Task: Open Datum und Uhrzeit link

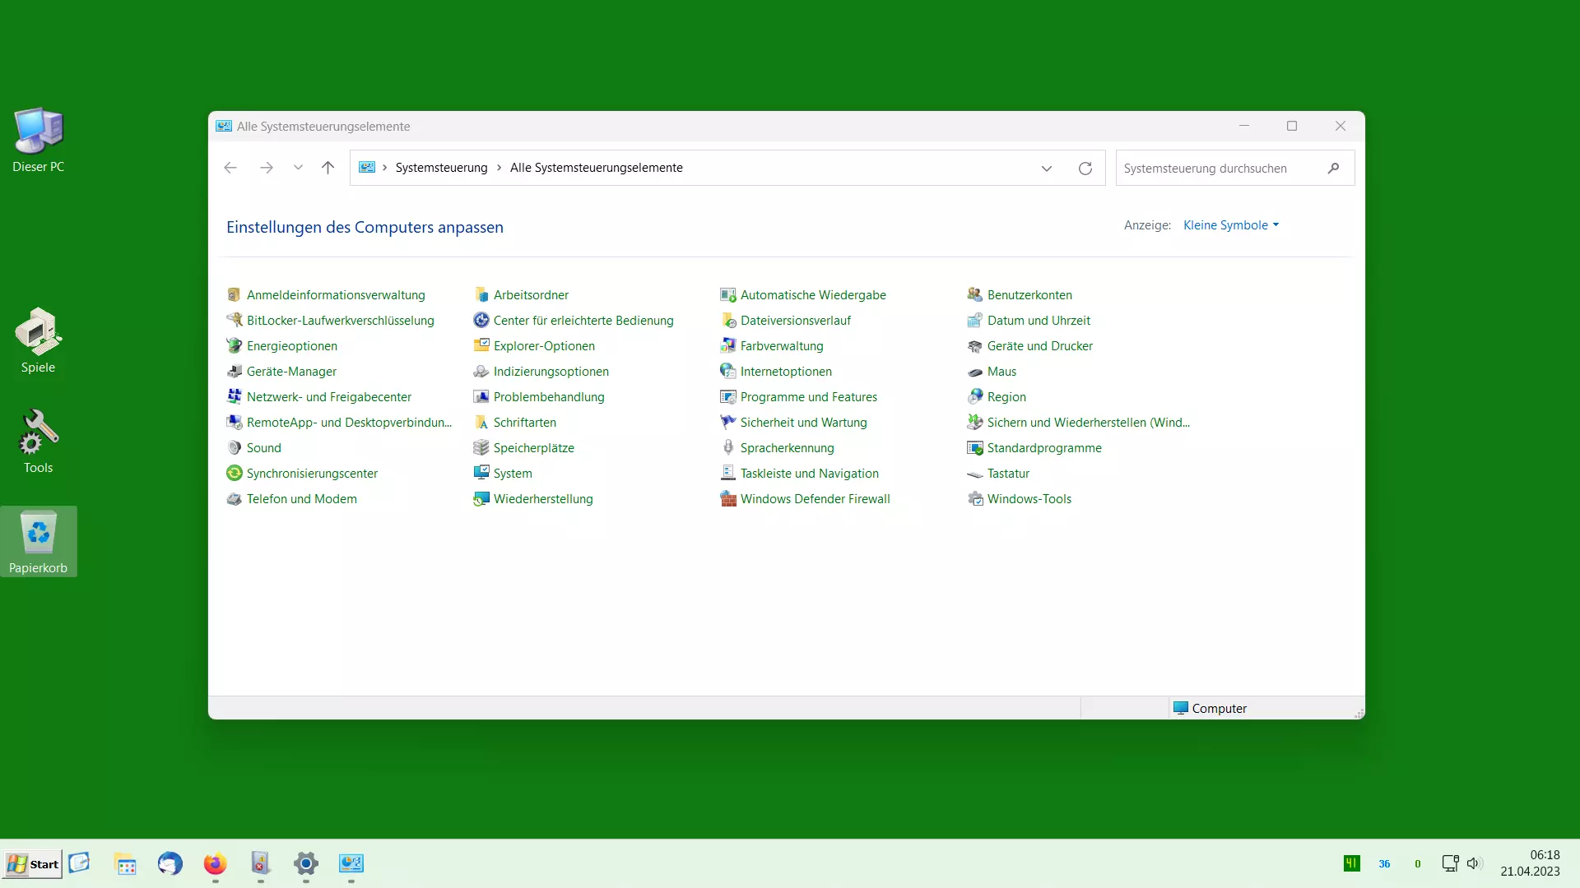Action: 1039,320
